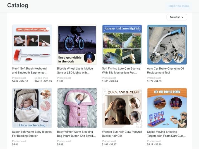This screenshot has height=149, width=199.
Task: Click the Import to store button
Action: pyautogui.click(x=179, y=6)
